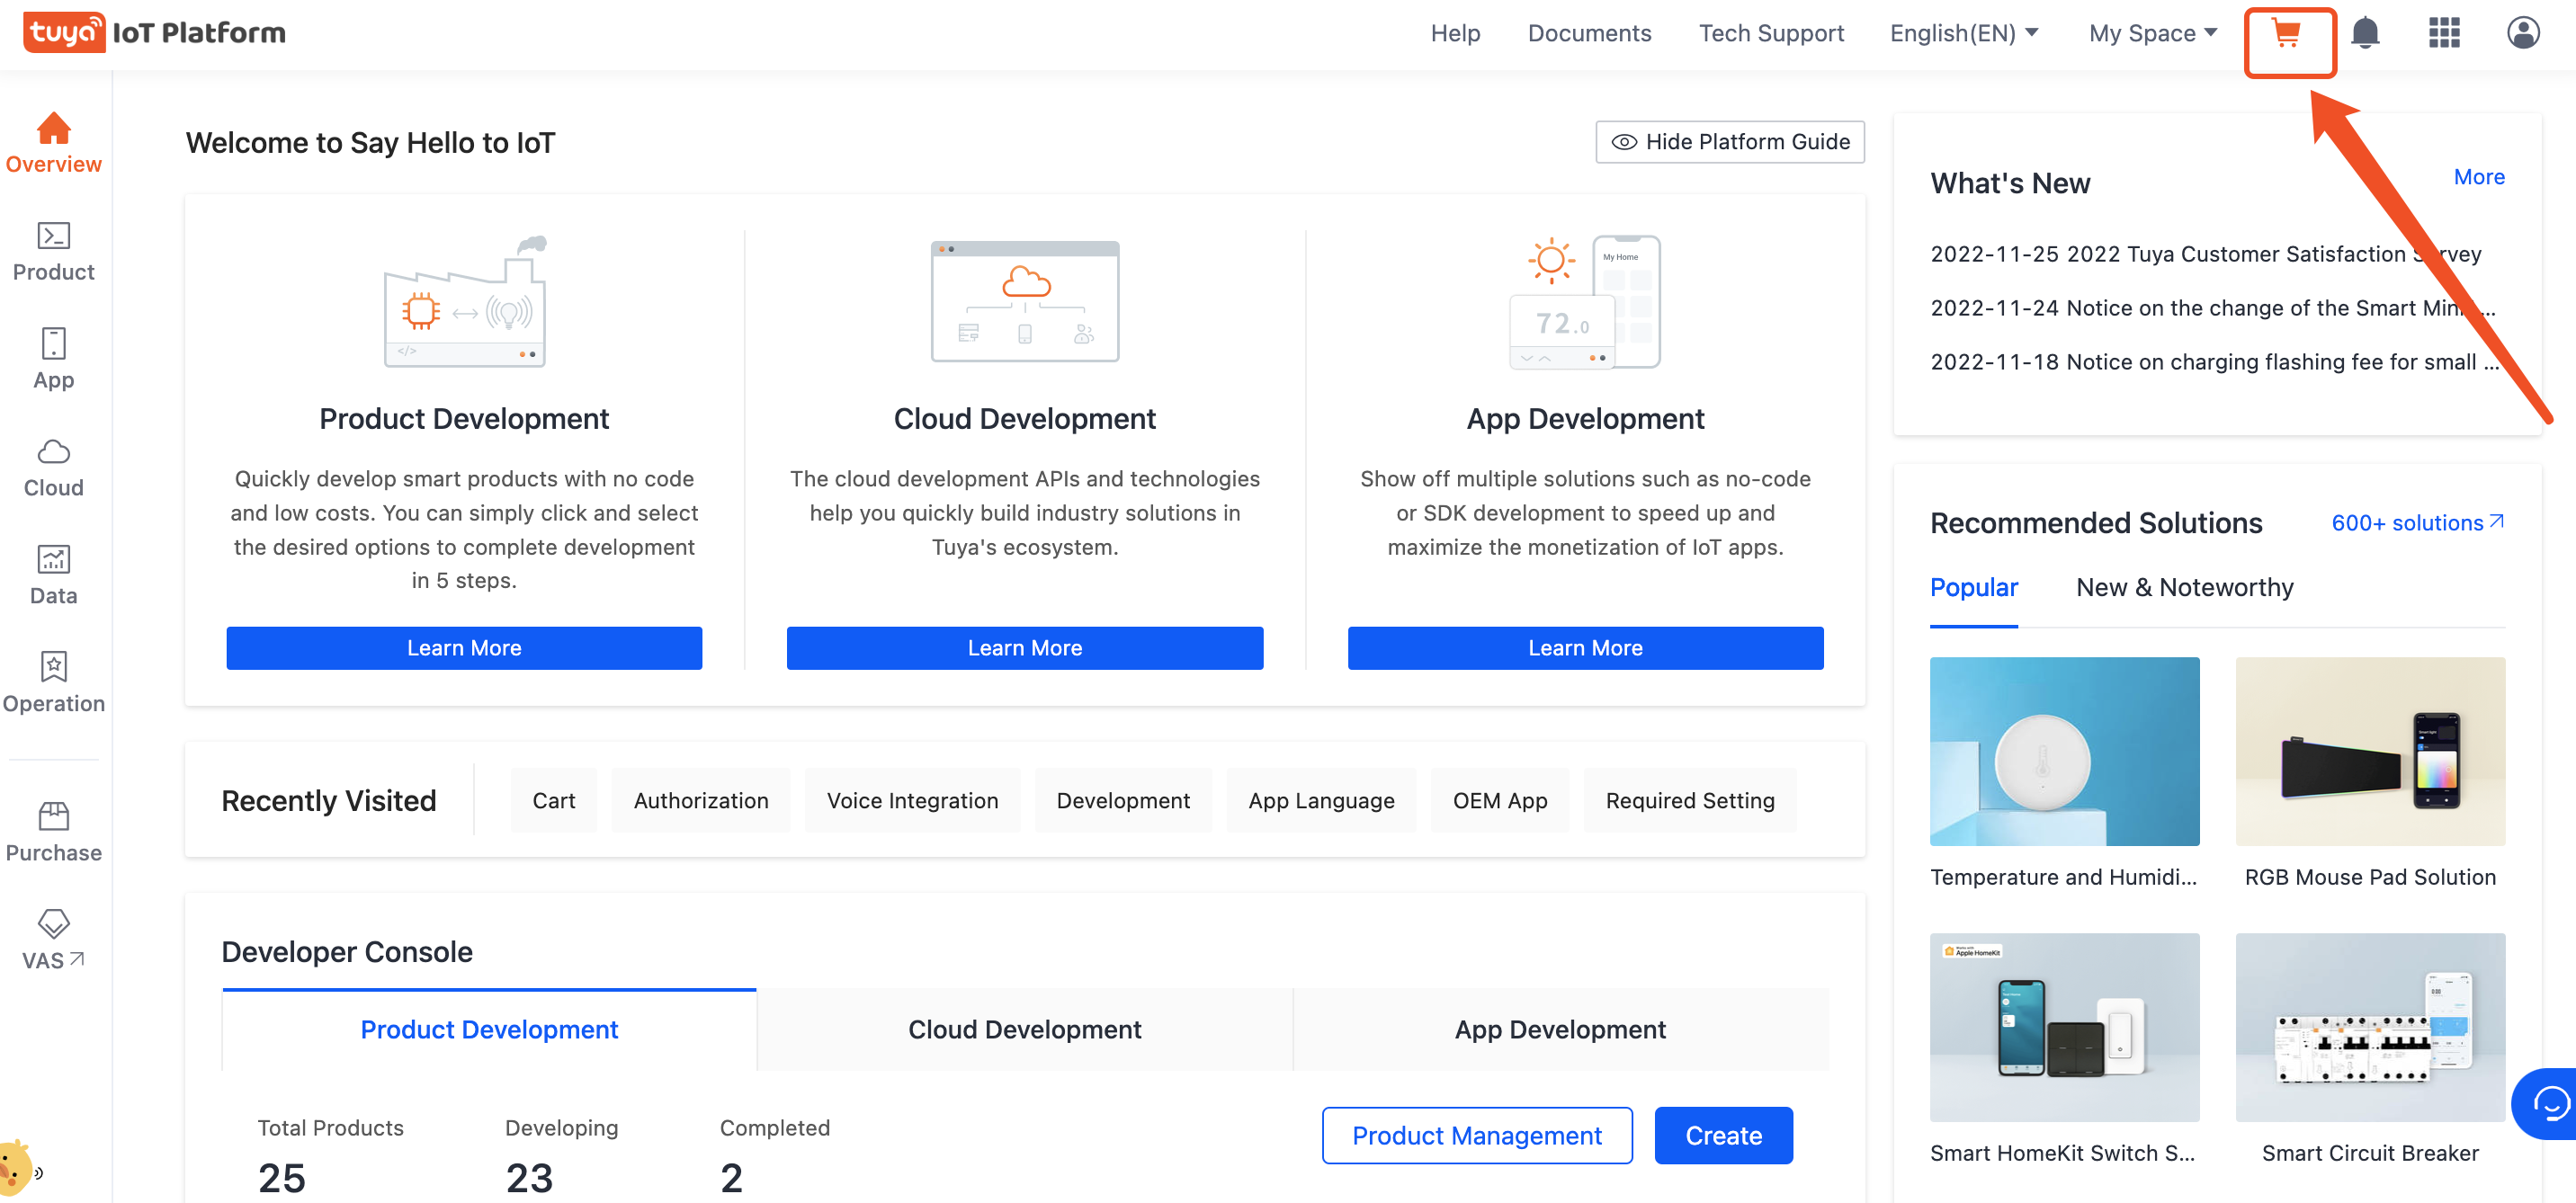Open Smart HomeKit Switch solution thumbnail
The width and height of the screenshot is (2576, 1203).
point(2064,1028)
